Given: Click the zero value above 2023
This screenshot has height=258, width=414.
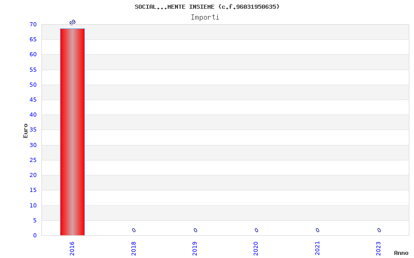Looking at the screenshot, I should tap(379, 230).
